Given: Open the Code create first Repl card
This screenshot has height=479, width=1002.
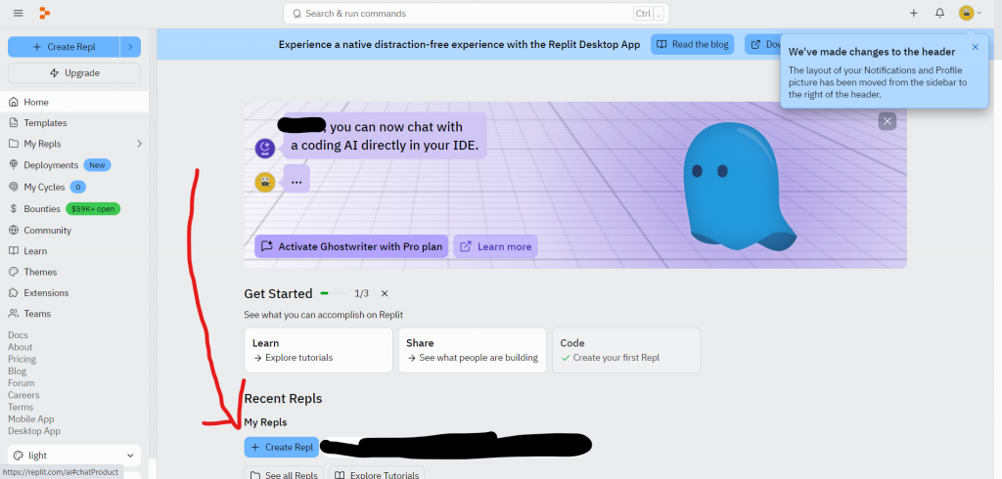Looking at the screenshot, I should tap(626, 350).
